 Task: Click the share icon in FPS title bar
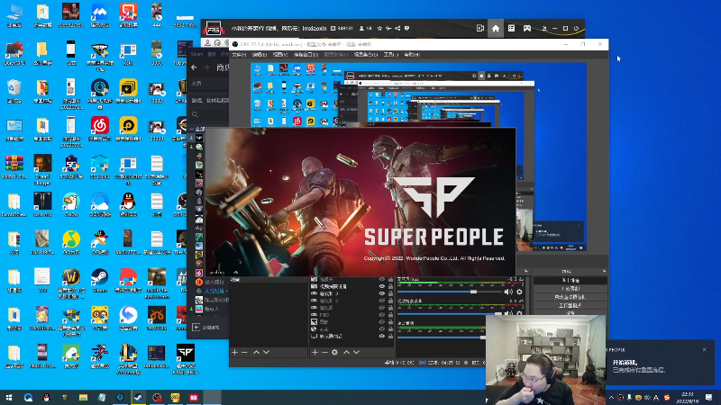coord(397,29)
